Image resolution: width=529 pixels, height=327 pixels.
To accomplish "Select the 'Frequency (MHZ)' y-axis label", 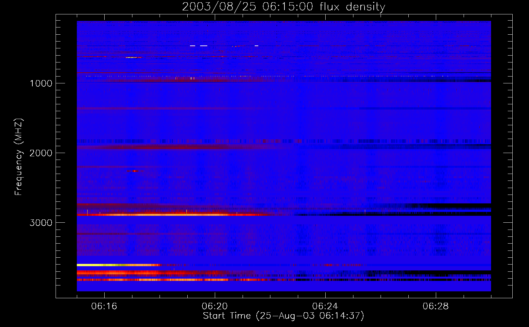I will [19, 157].
